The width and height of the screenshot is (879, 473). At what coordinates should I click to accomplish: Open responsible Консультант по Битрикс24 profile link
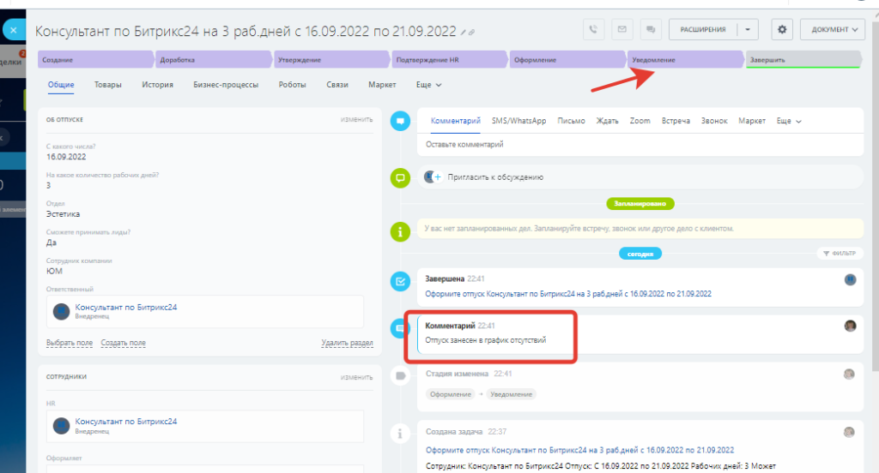pos(126,308)
